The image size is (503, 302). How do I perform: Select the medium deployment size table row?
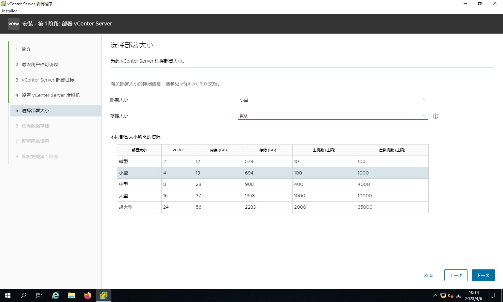(x=272, y=184)
